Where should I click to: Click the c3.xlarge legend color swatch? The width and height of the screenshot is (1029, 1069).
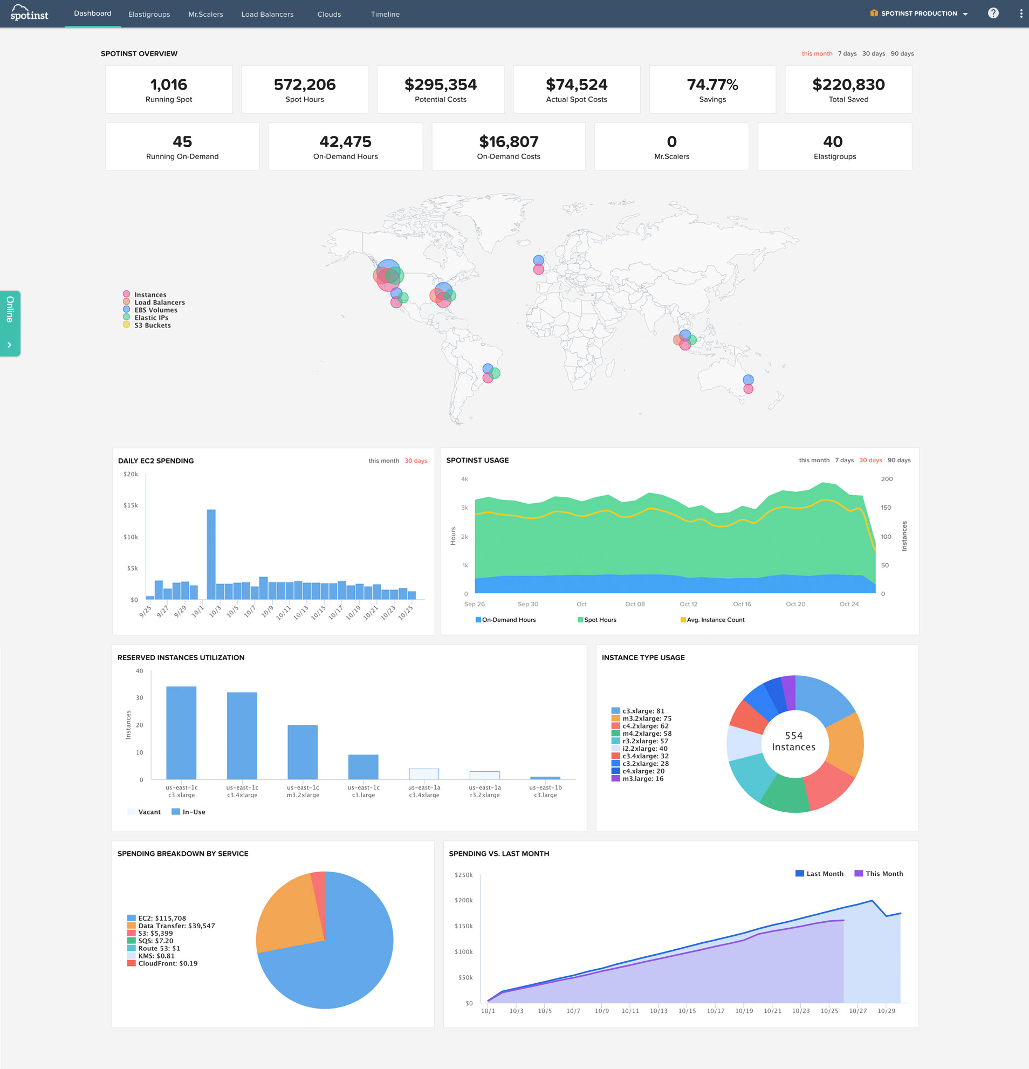click(616, 711)
